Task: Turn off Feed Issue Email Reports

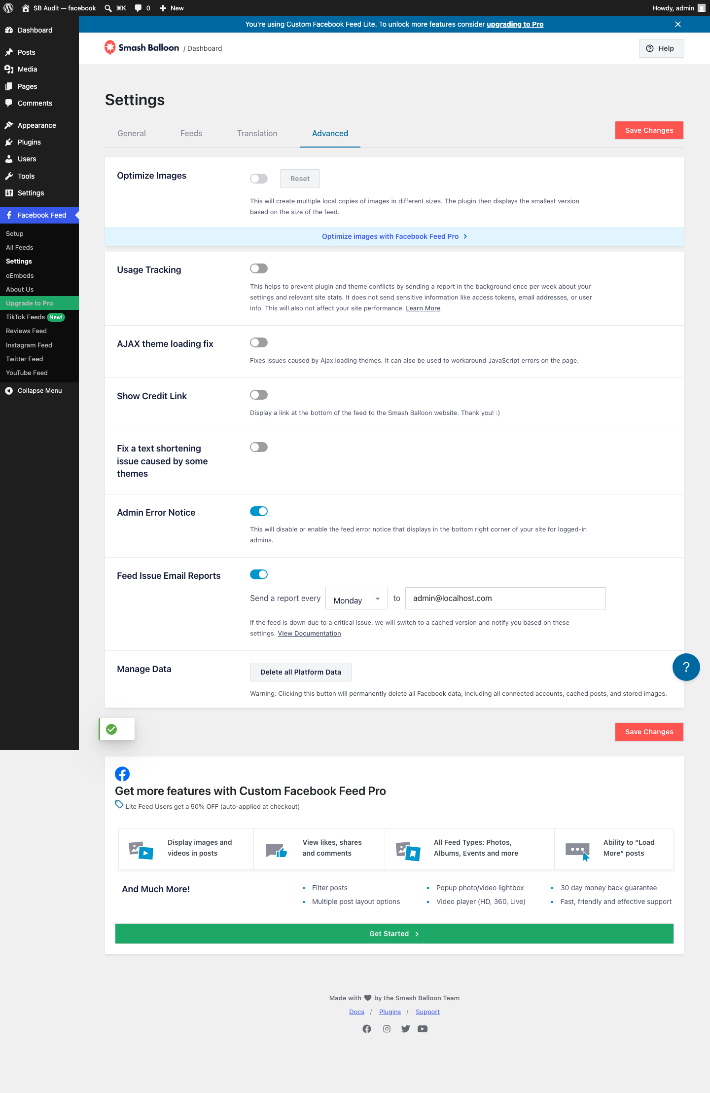Action: (x=259, y=574)
